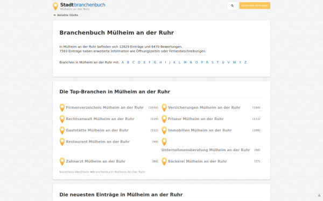Click the (1034) count for Firmenverzeichnis
The image size is (323, 201).
[x=153, y=108]
